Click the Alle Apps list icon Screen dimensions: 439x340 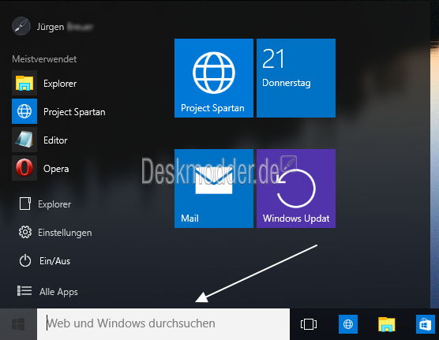pos(24,291)
